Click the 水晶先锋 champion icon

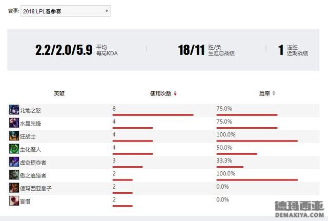14,123
